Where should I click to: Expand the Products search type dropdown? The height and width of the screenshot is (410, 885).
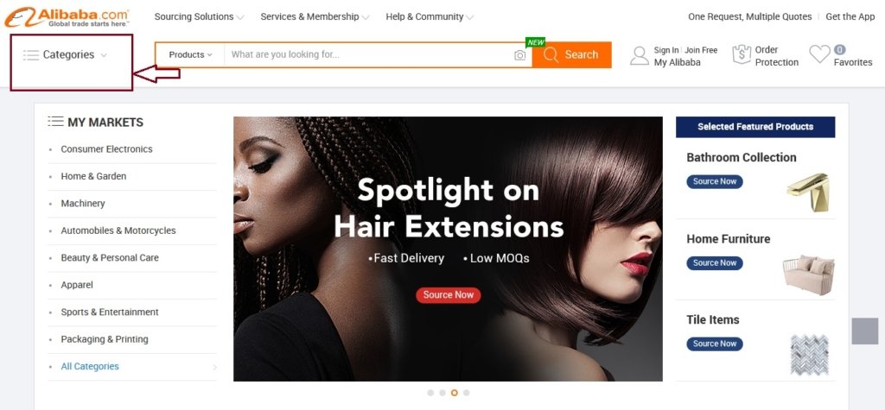click(x=190, y=54)
